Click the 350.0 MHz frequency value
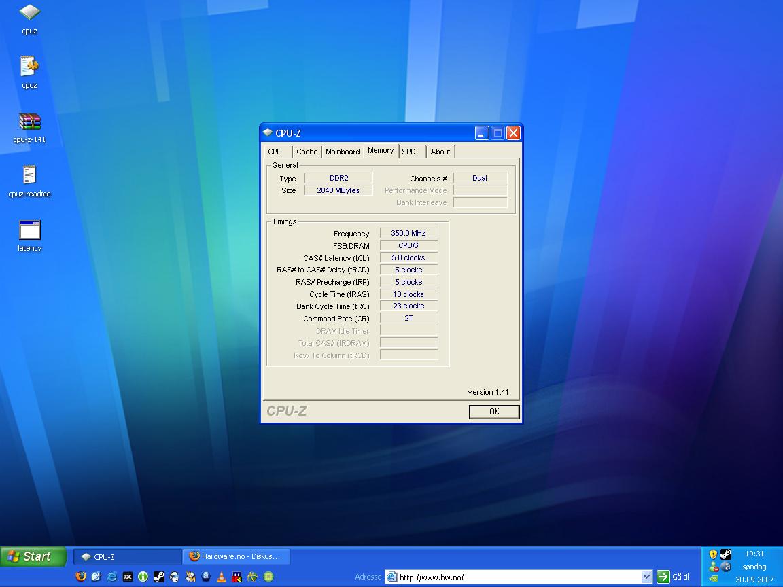This screenshot has height=587, width=783. [x=408, y=233]
